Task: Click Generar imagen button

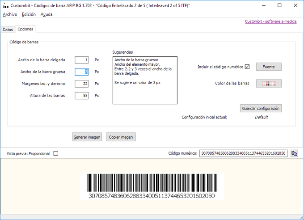Action: [x=87, y=137]
